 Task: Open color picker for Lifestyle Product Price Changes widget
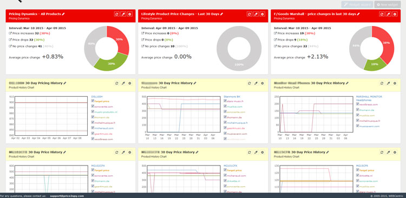(x=256, y=14)
